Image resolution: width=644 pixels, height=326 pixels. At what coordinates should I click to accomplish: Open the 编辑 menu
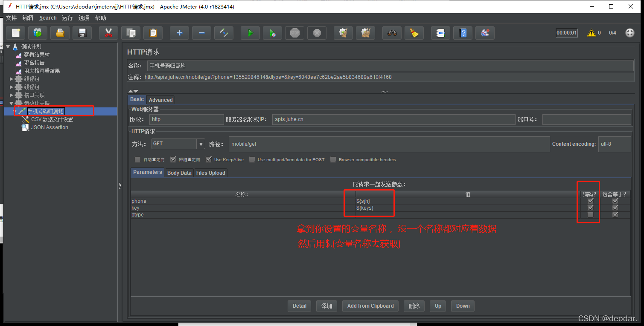point(28,18)
